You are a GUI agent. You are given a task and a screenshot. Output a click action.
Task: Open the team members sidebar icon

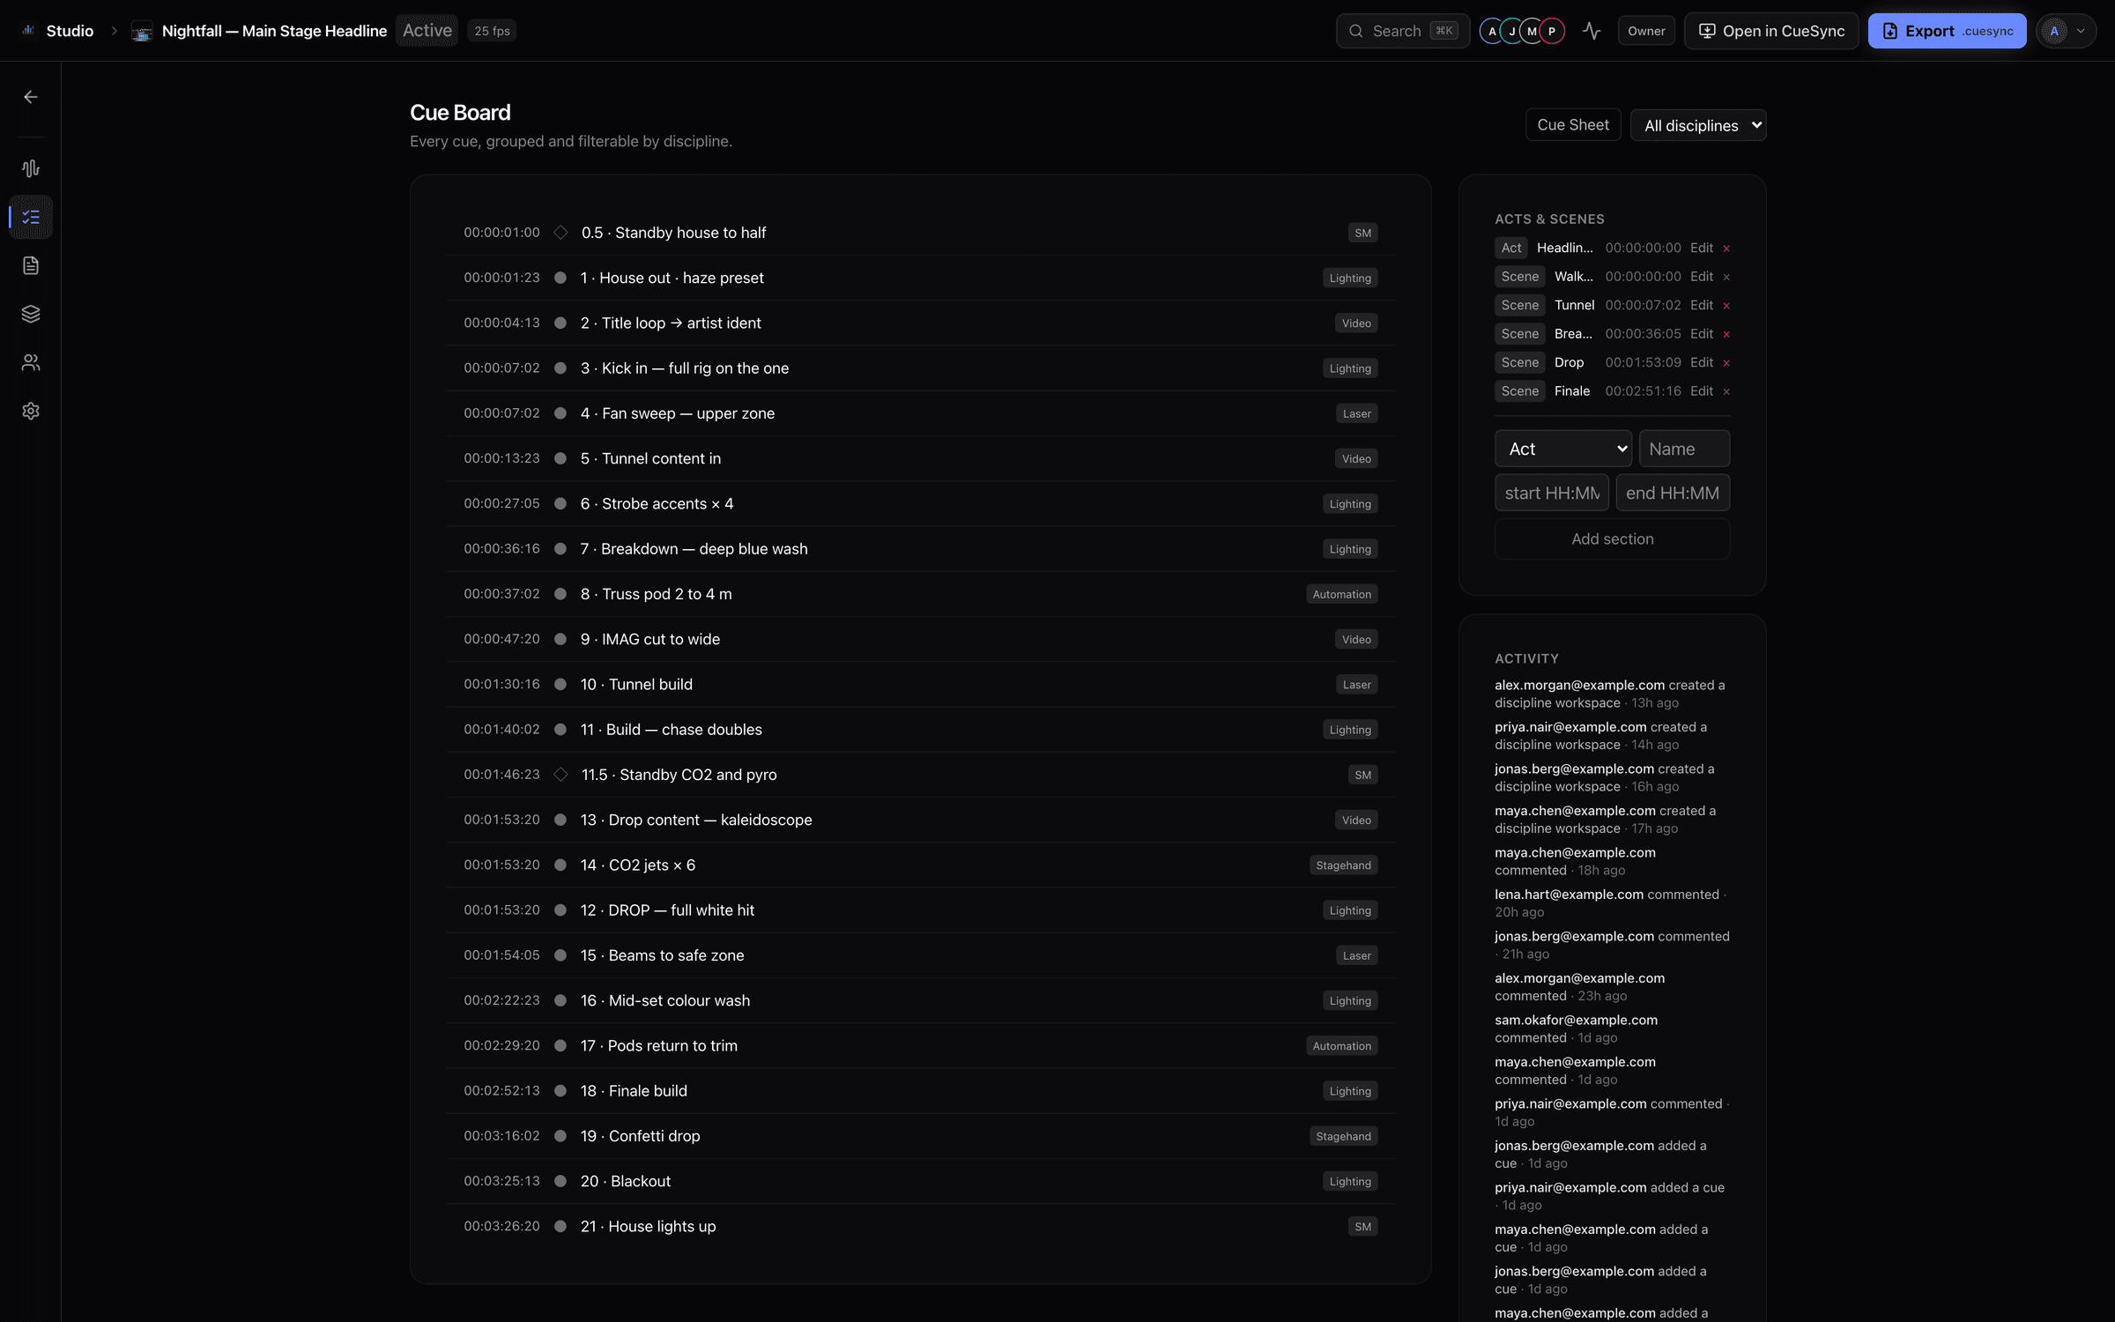(x=31, y=362)
